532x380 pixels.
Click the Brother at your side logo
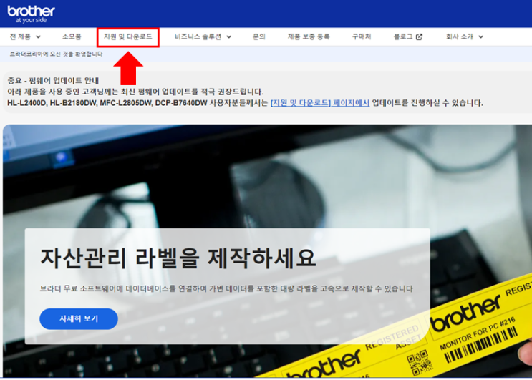31,14
